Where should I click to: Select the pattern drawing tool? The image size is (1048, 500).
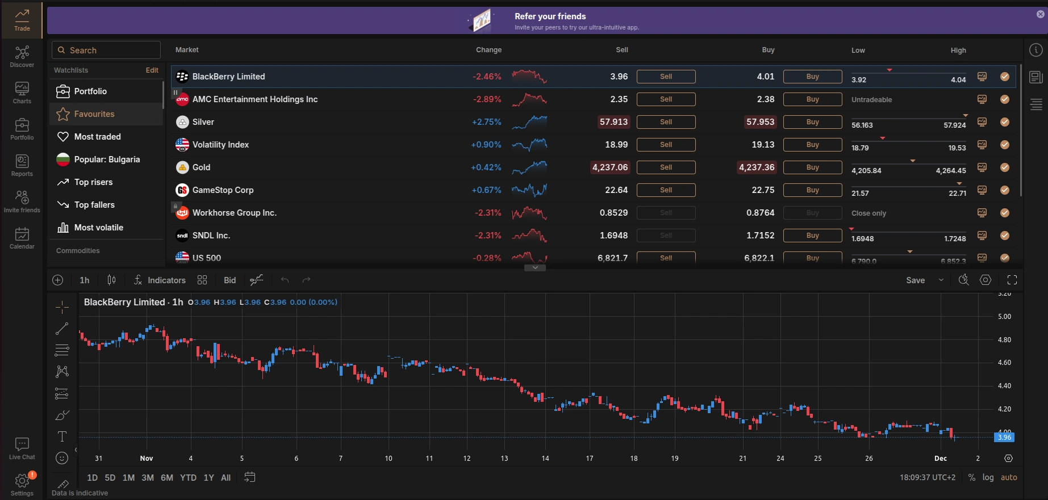(x=62, y=372)
